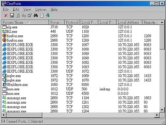
Task: Click msnmsgr icon in port 1194 row
Action: click(4, 98)
